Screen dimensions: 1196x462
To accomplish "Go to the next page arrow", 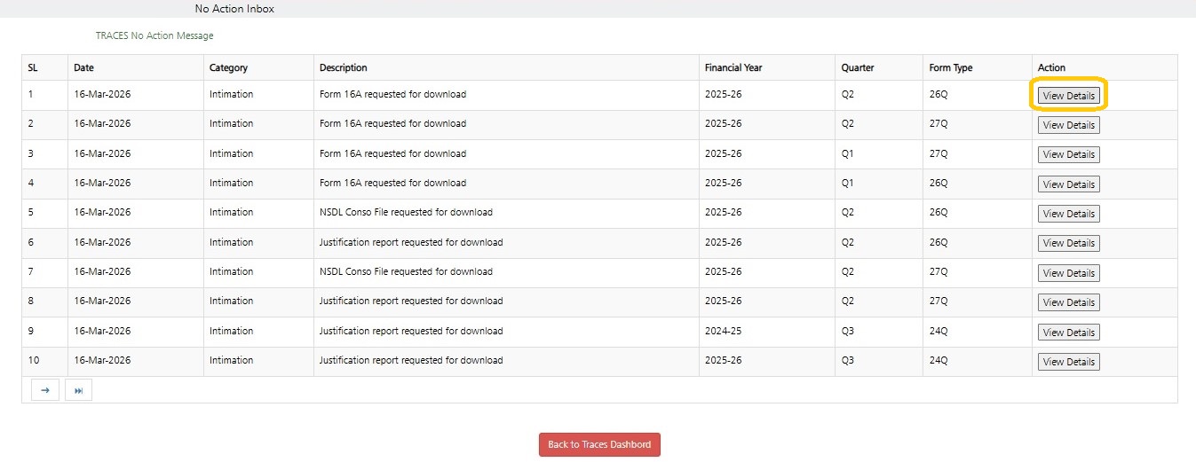I will coord(44,390).
